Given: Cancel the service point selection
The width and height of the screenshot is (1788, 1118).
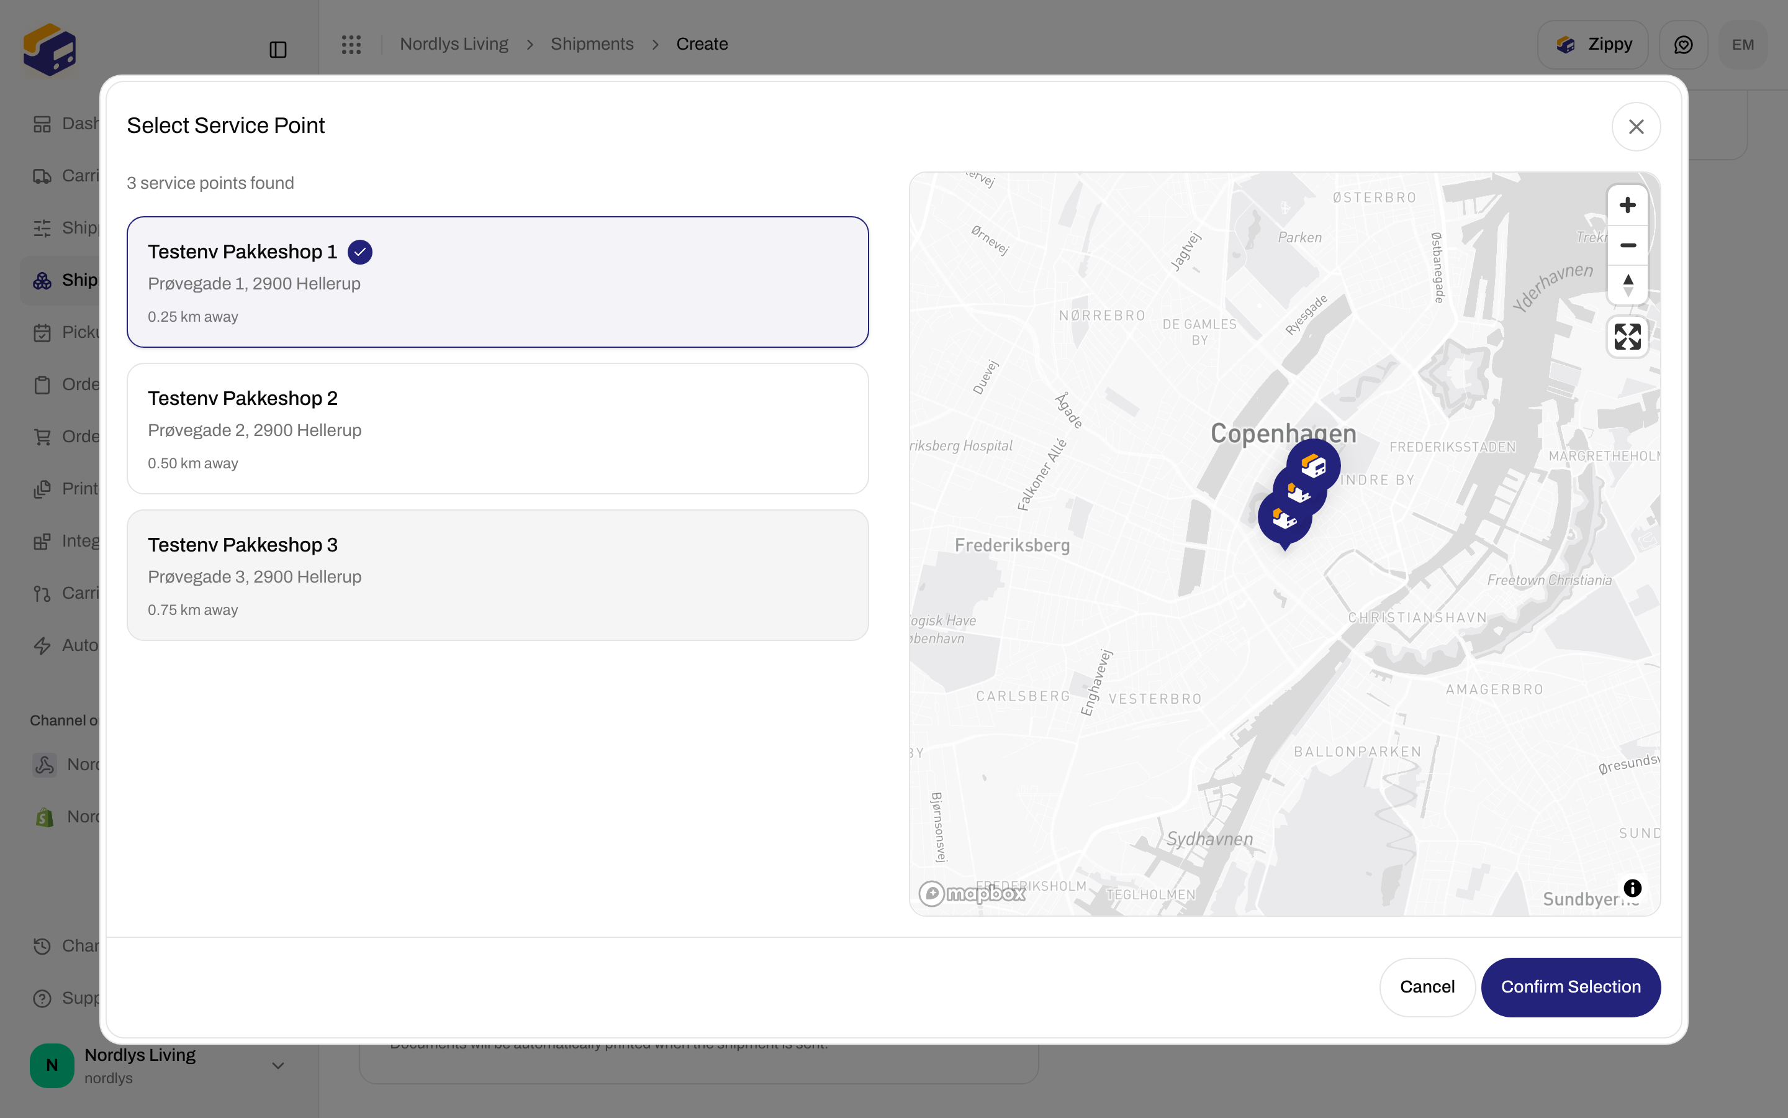Looking at the screenshot, I should (x=1427, y=986).
